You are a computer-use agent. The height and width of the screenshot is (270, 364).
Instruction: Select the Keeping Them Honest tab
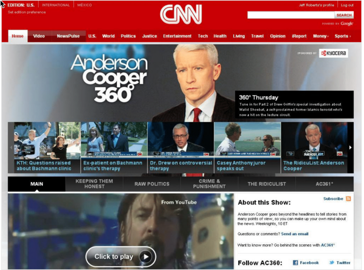[x=94, y=184]
